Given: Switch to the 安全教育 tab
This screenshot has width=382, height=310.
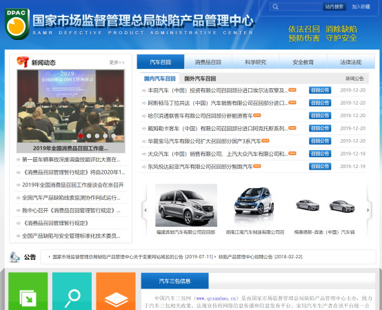Looking at the screenshot, I should click(x=303, y=62).
